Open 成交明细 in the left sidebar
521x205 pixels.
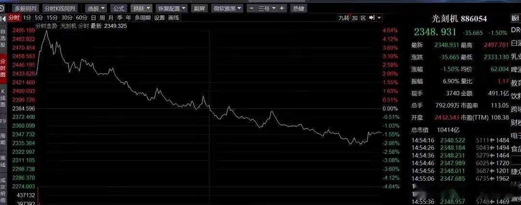tap(3, 191)
